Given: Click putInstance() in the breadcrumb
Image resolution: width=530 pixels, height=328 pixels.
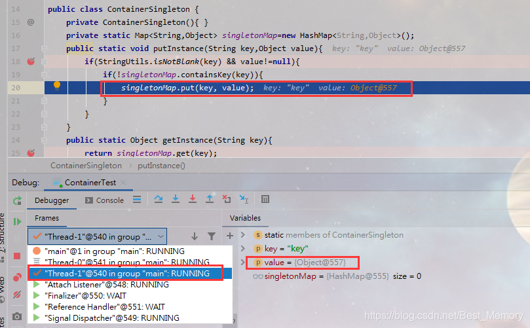Looking at the screenshot, I should click(161, 166).
